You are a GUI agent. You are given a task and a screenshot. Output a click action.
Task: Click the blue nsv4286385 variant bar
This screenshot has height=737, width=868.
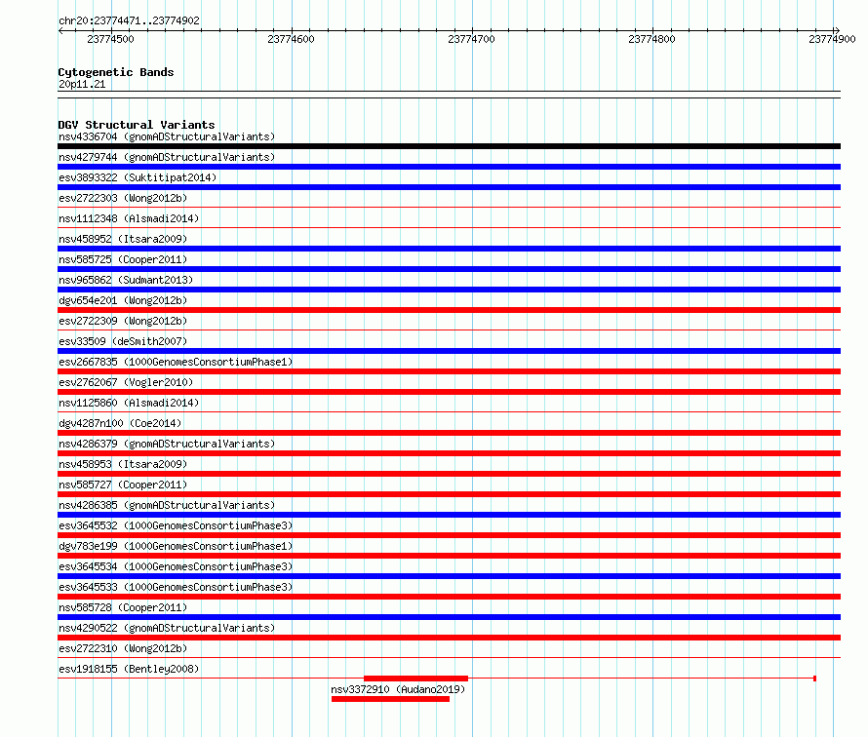[449, 515]
